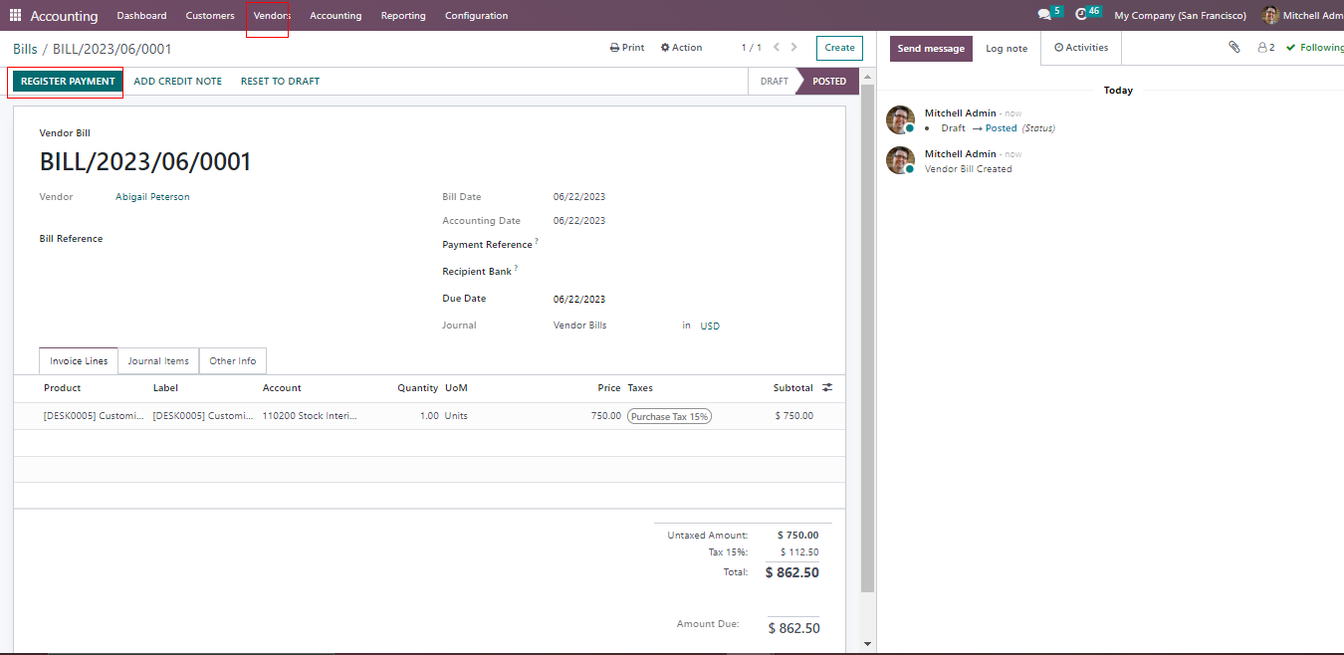Viewport: 1344px width, 655px height.
Task: Open the Action gear dropdown
Action: (x=682, y=47)
